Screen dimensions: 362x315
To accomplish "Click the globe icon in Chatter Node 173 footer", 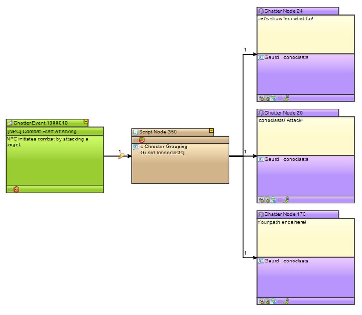I will pos(273,301).
